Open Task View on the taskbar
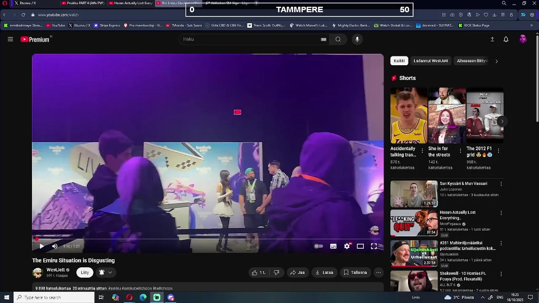 point(101,298)
